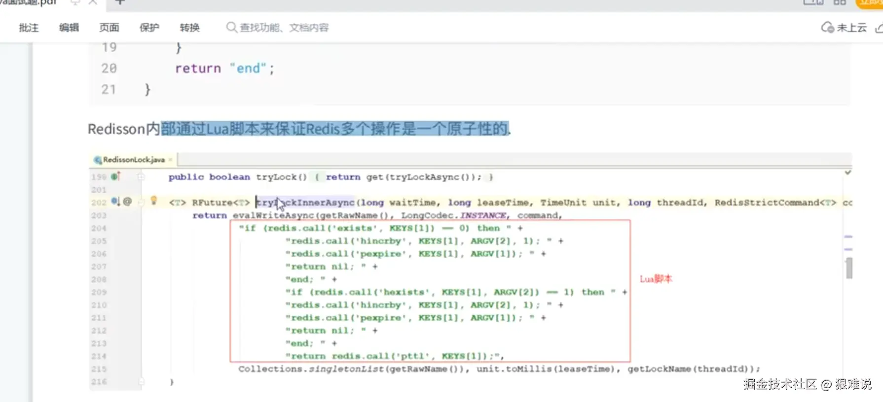Click the magnifier search icon
Image resolution: width=883 pixels, height=402 pixels.
tap(231, 27)
